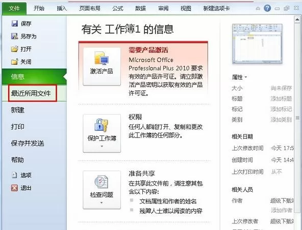The height and width of the screenshot is (230, 302).
Task: Switch to the Page Layout (页面布局) tab
Action: click(x=90, y=8)
